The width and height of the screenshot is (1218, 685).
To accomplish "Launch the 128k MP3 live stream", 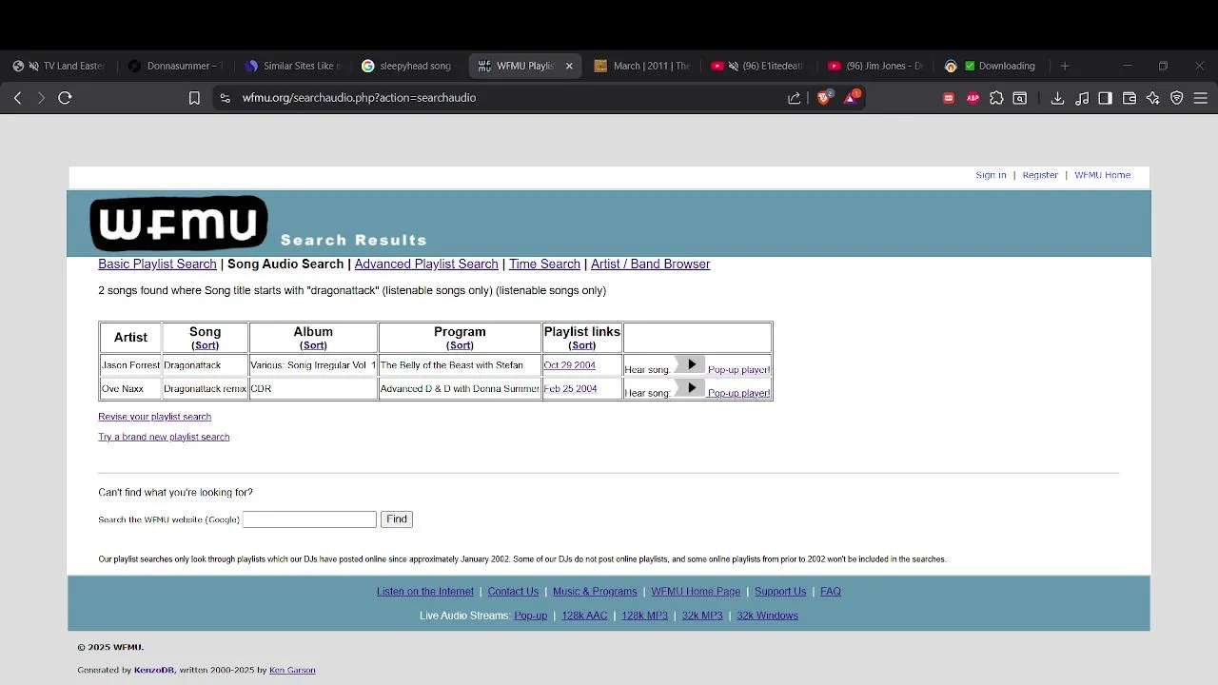I will click(644, 616).
